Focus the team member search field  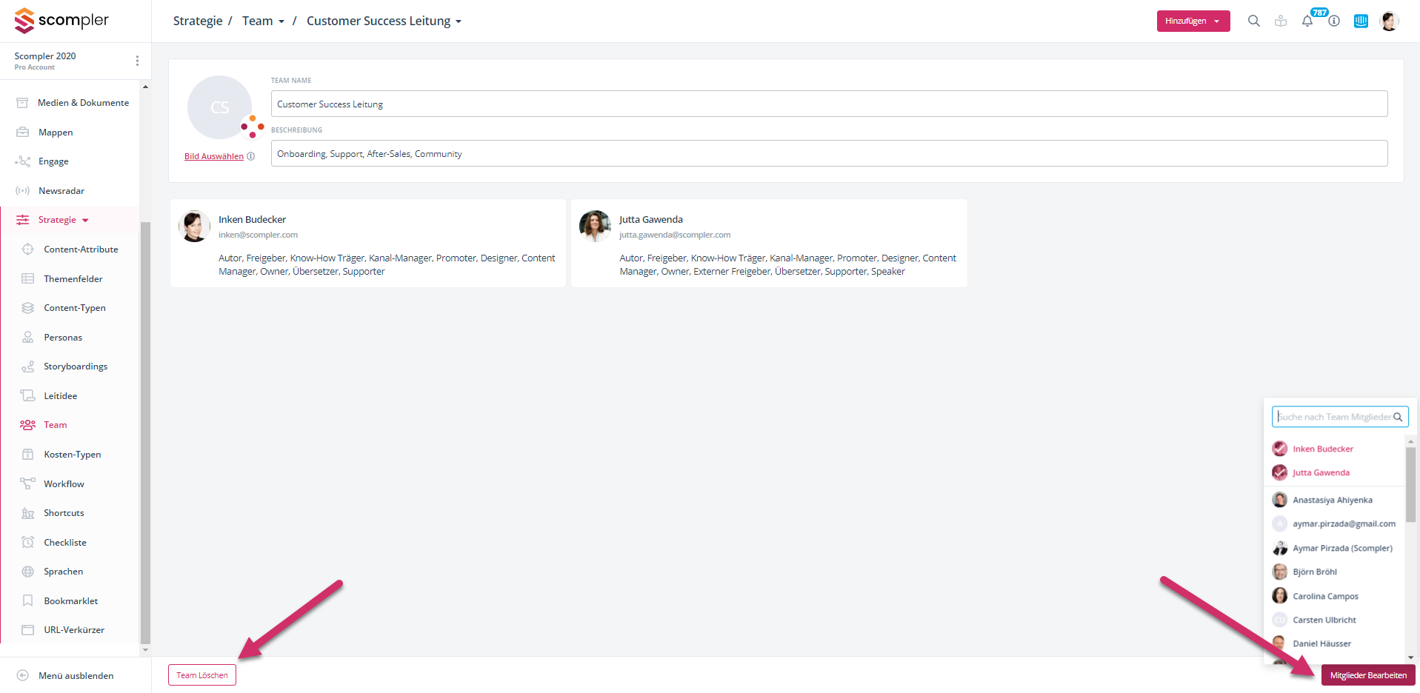(x=1333, y=417)
